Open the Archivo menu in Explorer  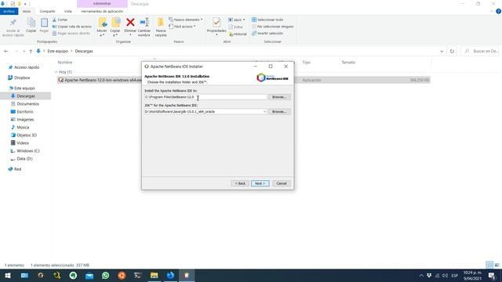pyautogui.click(x=9, y=11)
